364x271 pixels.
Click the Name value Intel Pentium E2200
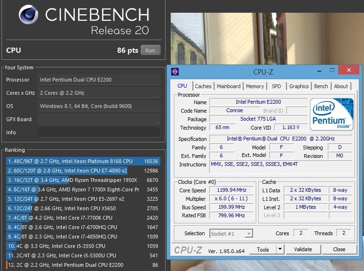coord(258,102)
